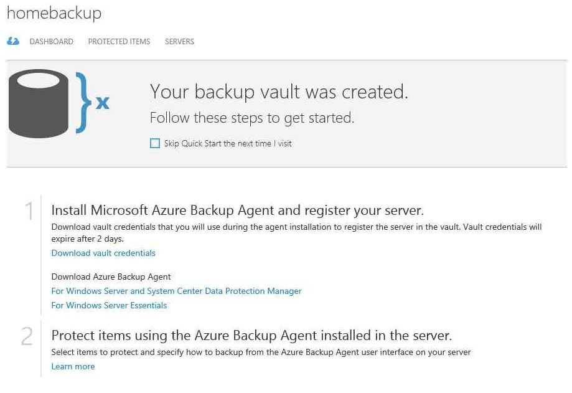Click the blue curly brace x icon
The width and height of the screenshot is (572, 393).
pyautogui.click(x=92, y=103)
